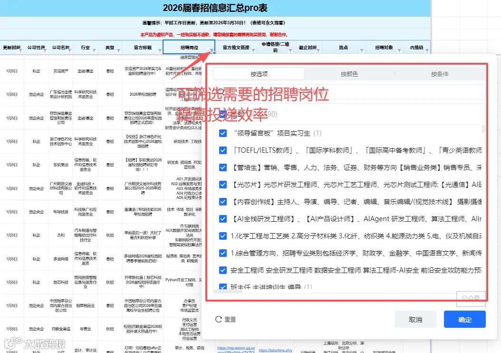Click the filter icon on 行业 column header

tap(95, 51)
